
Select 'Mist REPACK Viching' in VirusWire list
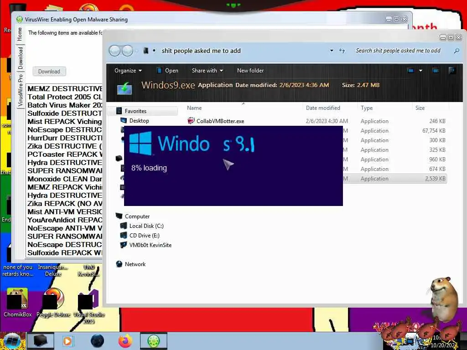(65, 121)
